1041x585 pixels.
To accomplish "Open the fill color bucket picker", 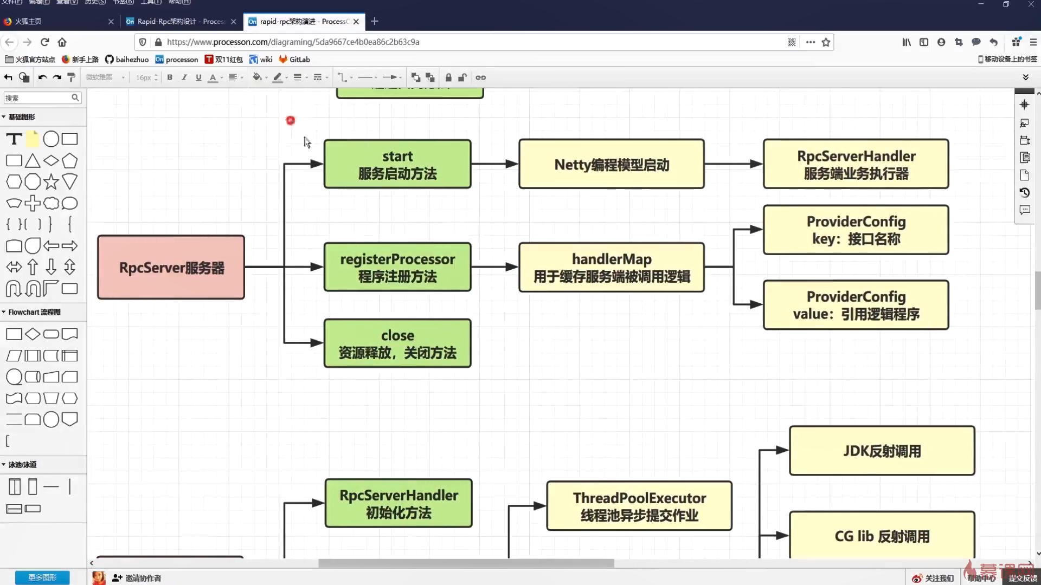I will (x=258, y=77).
